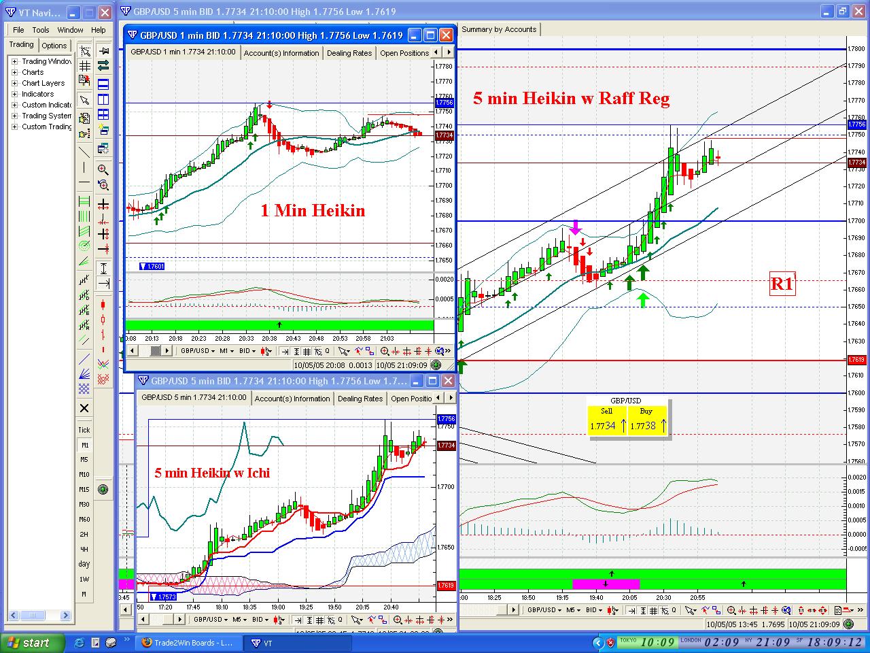Screen dimensions: 870x653
Task: Click the Sell 1.7734 quote button
Action: pyautogui.click(x=607, y=420)
